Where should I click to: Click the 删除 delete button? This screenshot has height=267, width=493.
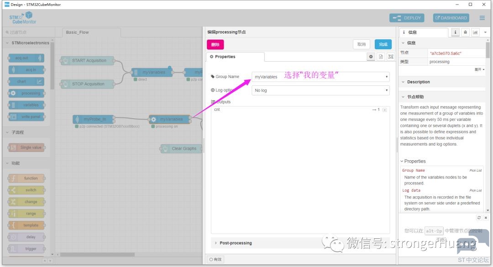215,44
